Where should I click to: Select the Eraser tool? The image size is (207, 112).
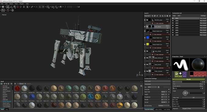click(x=11, y=7)
